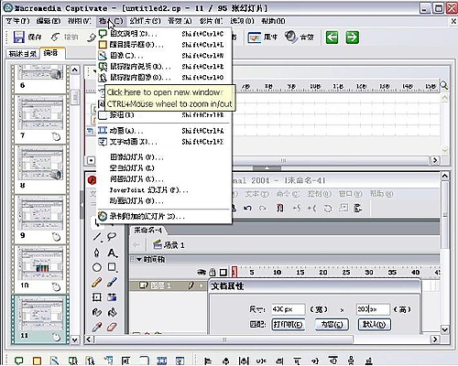The image size is (458, 366).
Task: Go to previous slide with green left arrow
Action: tap(332, 38)
